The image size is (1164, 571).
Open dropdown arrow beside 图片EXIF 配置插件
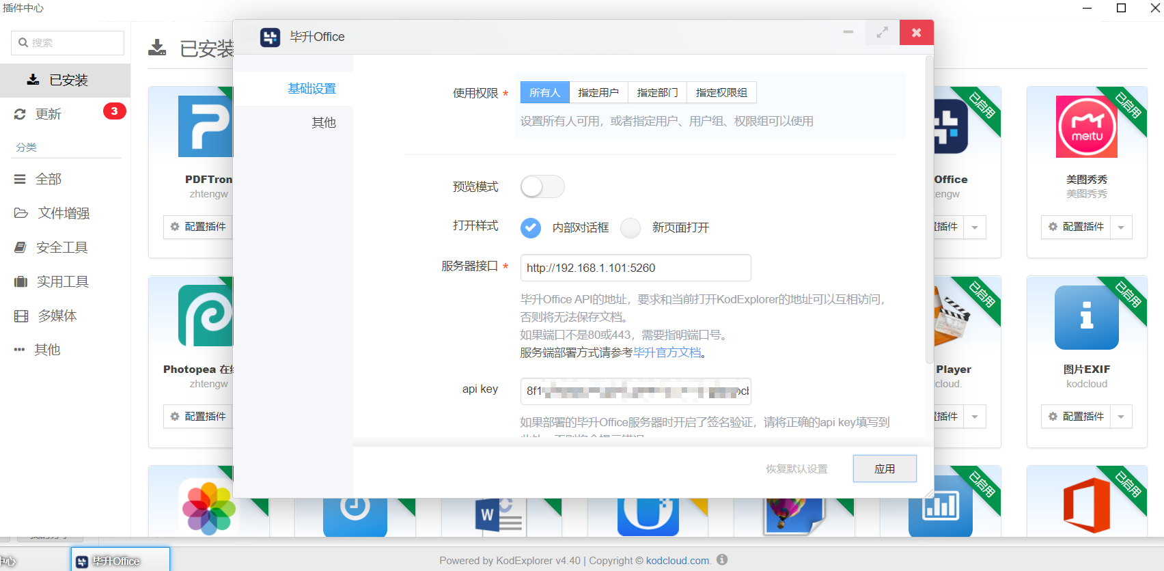click(1121, 417)
